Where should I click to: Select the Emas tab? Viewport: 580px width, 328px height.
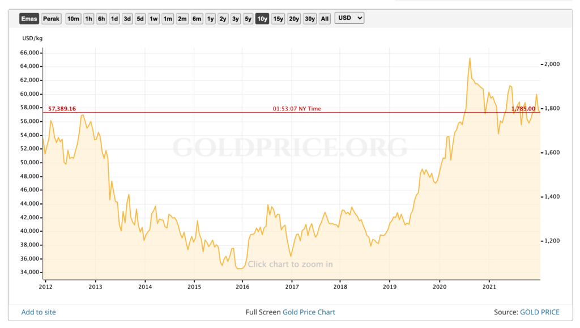[x=29, y=18]
